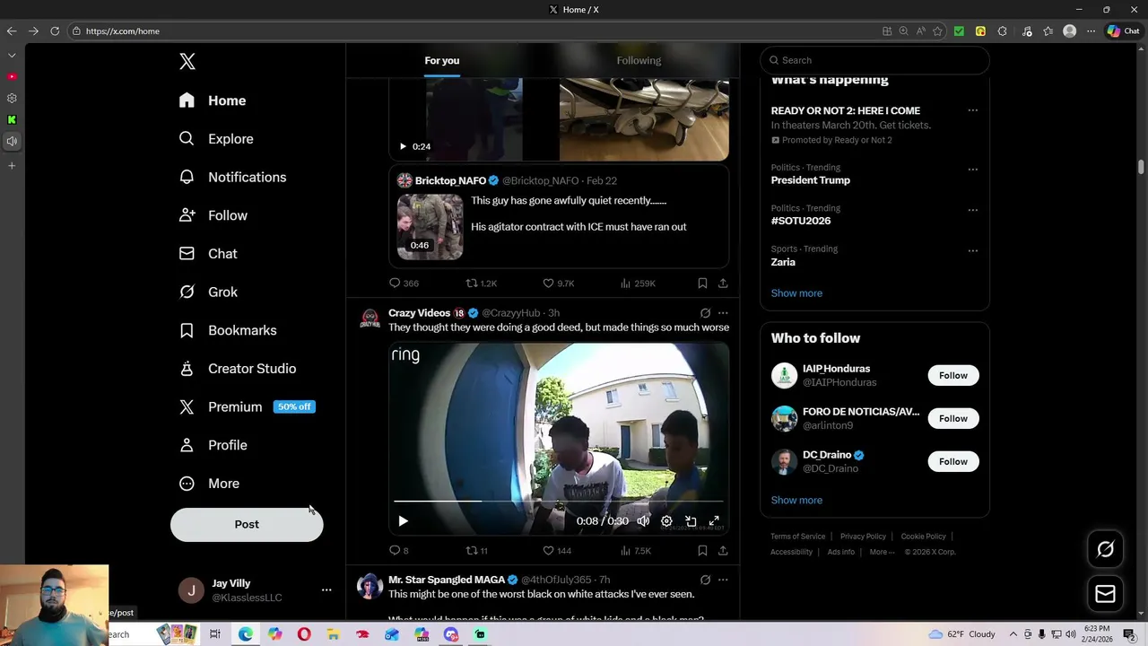Open Bookmarks from the sidebar
The width and height of the screenshot is (1148, 646).
(x=228, y=330)
